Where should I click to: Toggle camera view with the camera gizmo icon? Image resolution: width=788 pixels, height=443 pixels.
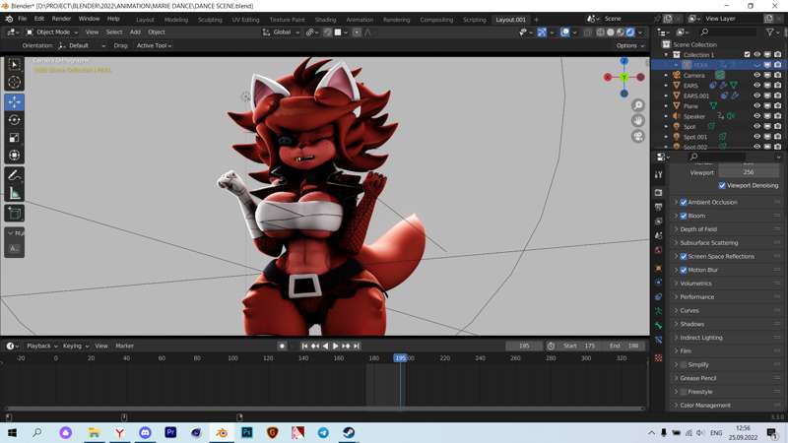coord(638,137)
